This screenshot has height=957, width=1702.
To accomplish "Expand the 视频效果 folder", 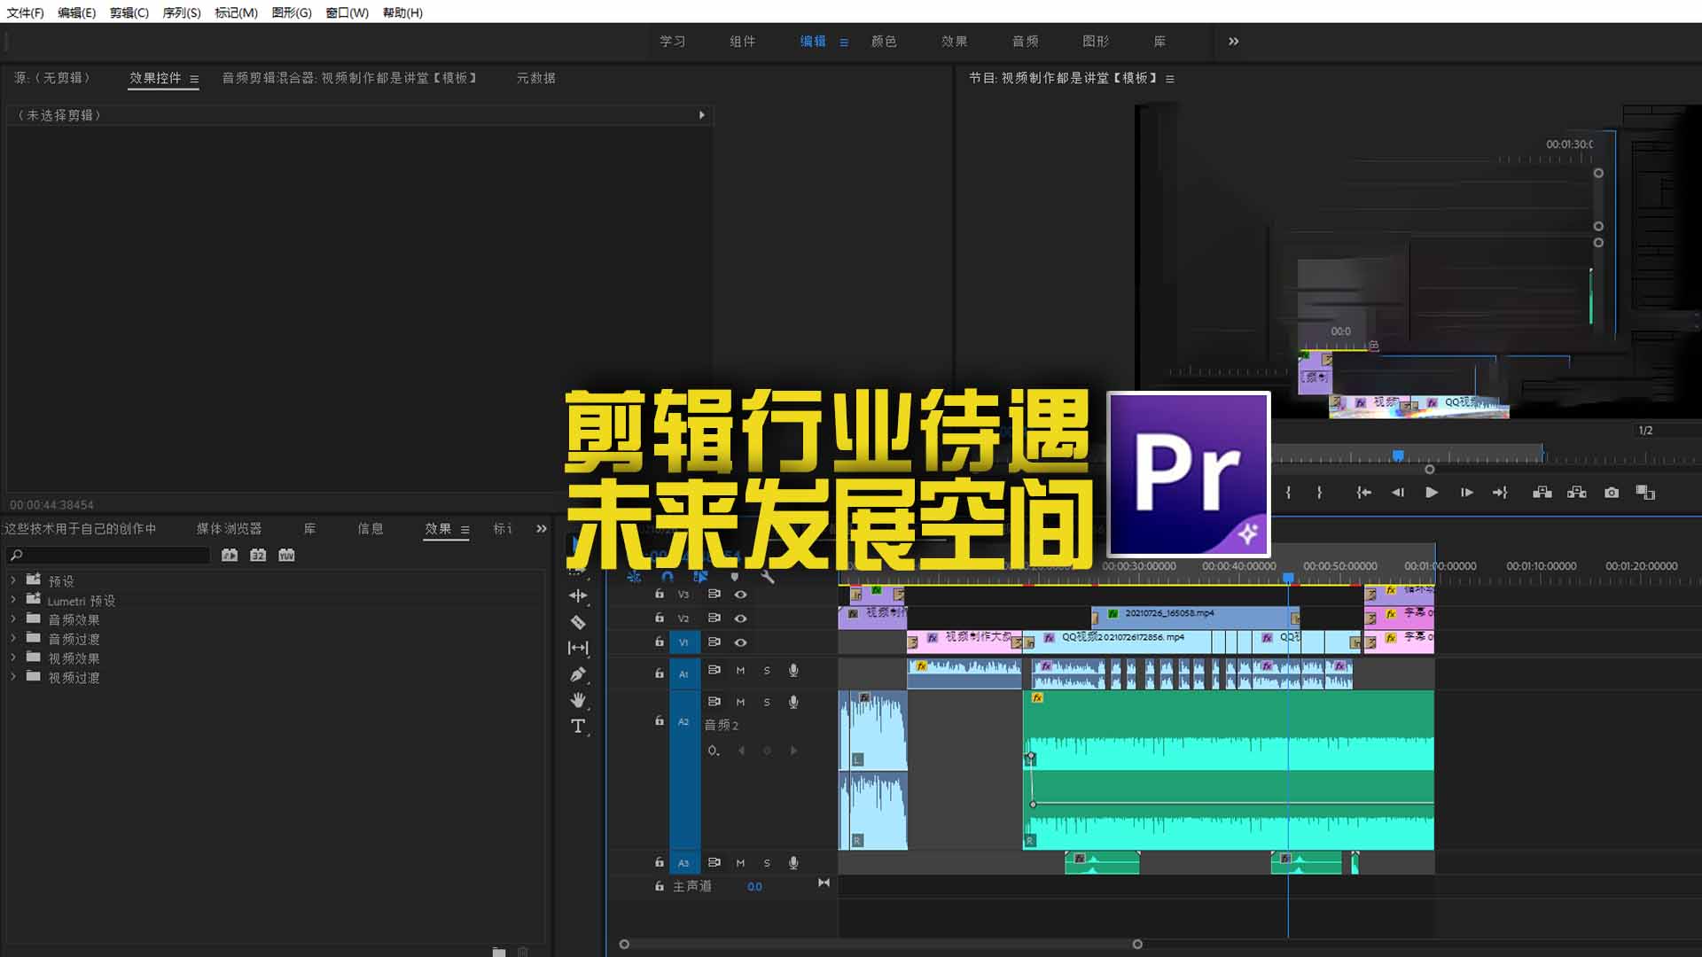I will pos(13,657).
